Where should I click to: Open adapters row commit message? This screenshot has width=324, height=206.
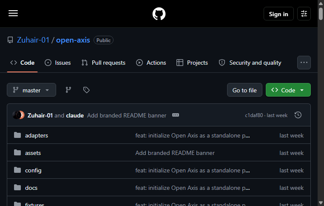[x=193, y=135]
